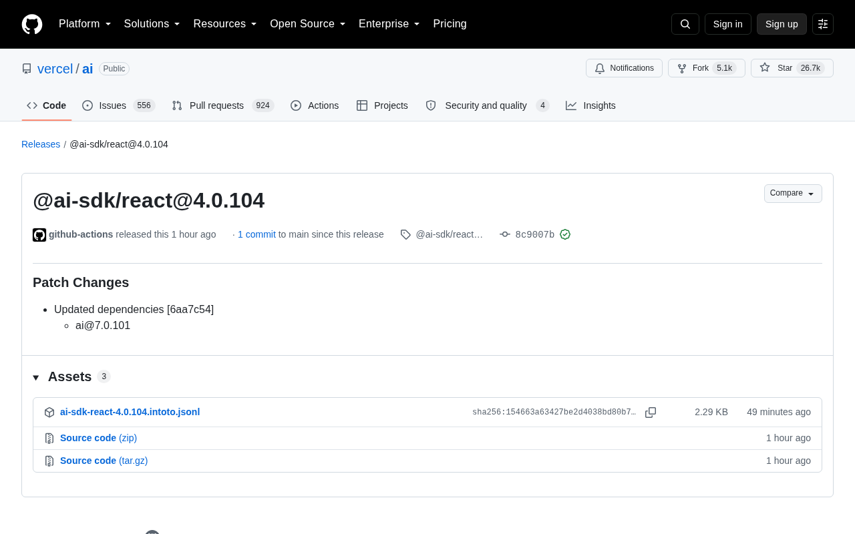Open the Platform dropdown menu

point(85,24)
